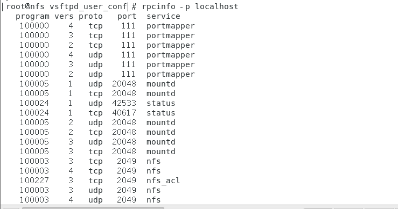Click vsftpd_user_conf directory name in prompt
The image size is (398, 209).
pyautogui.click(x=88, y=6)
